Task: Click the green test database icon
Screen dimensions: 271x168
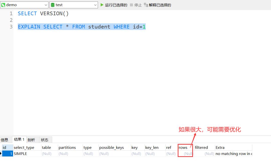Action: click(x=52, y=5)
